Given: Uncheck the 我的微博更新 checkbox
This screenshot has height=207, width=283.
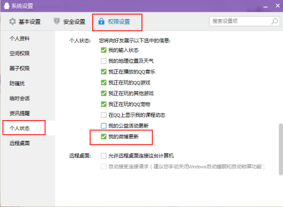Looking at the screenshot, I should [104, 136].
